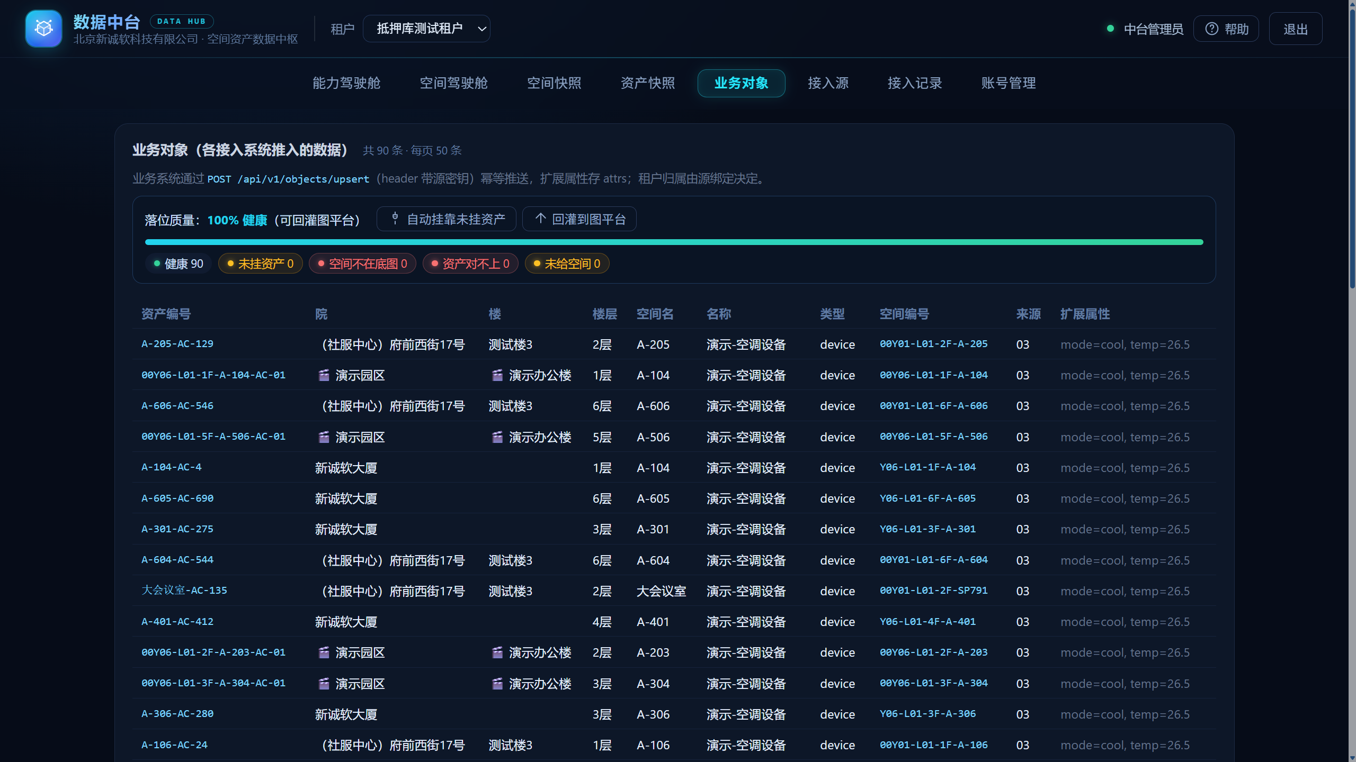
Task: Click the Data Hub cube logo icon
Action: coord(44,29)
